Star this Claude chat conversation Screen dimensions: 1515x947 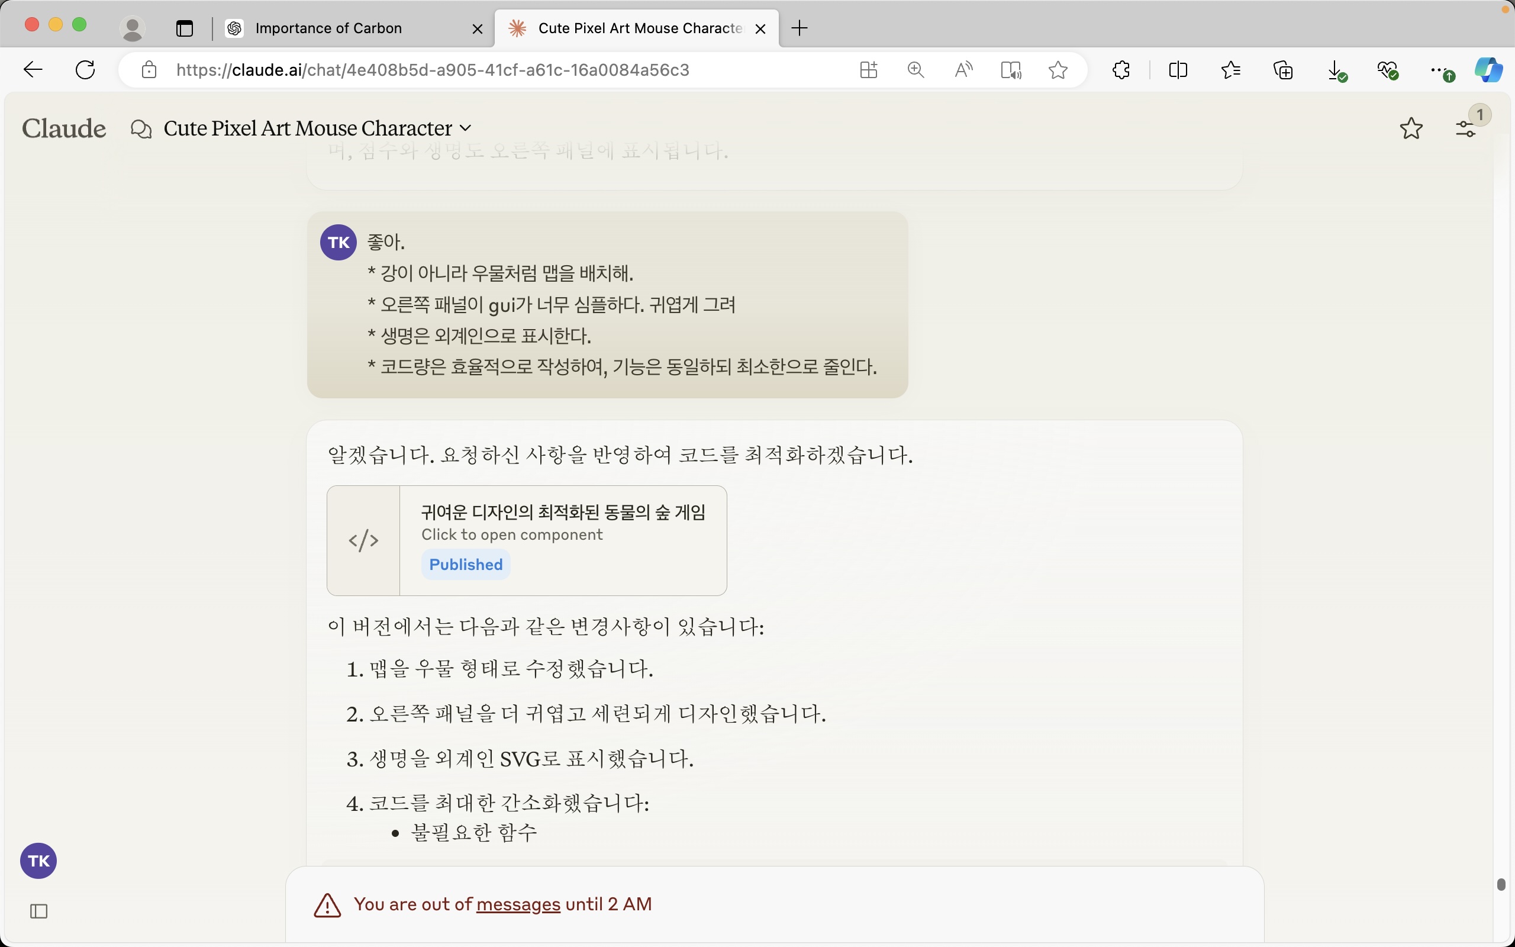(1411, 128)
